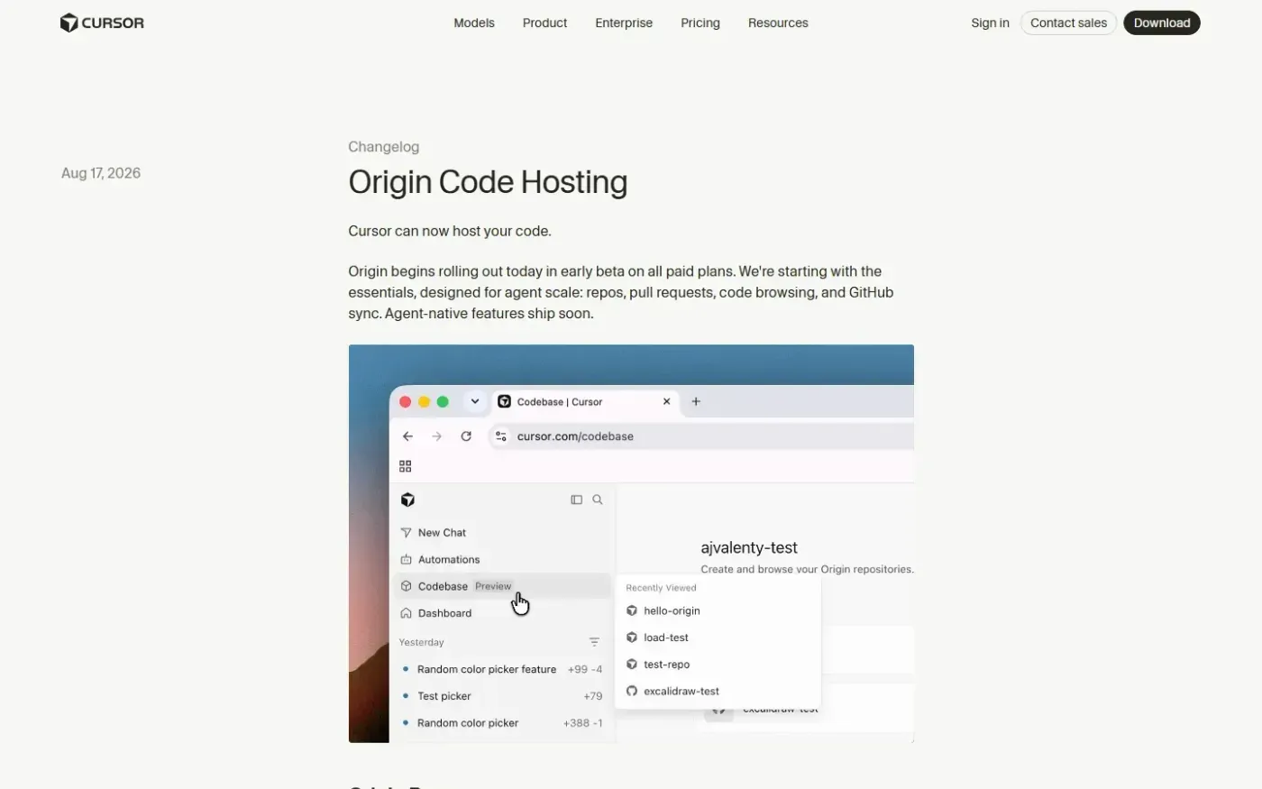
Task: Click the Contact sales button
Action: (x=1068, y=23)
